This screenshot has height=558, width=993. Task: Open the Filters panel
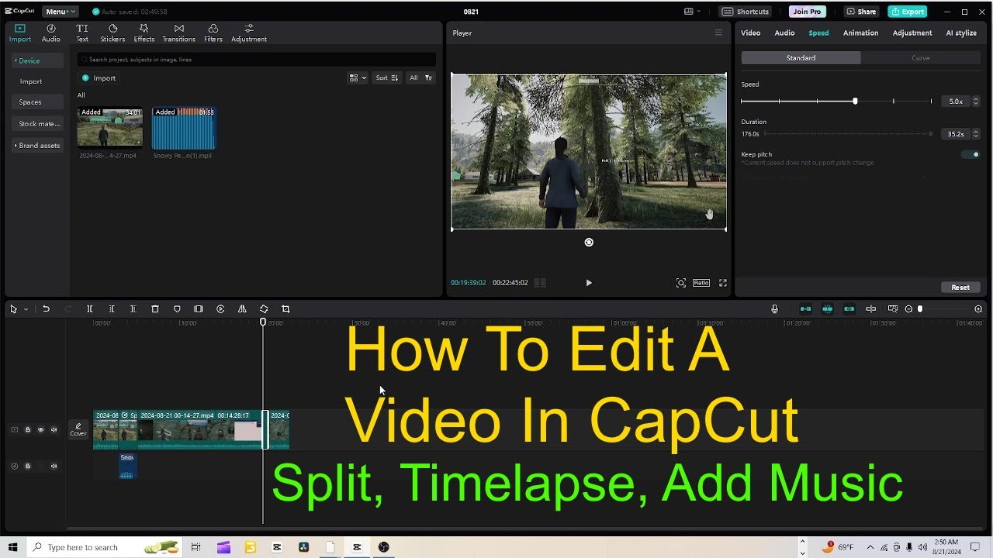pos(213,33)
